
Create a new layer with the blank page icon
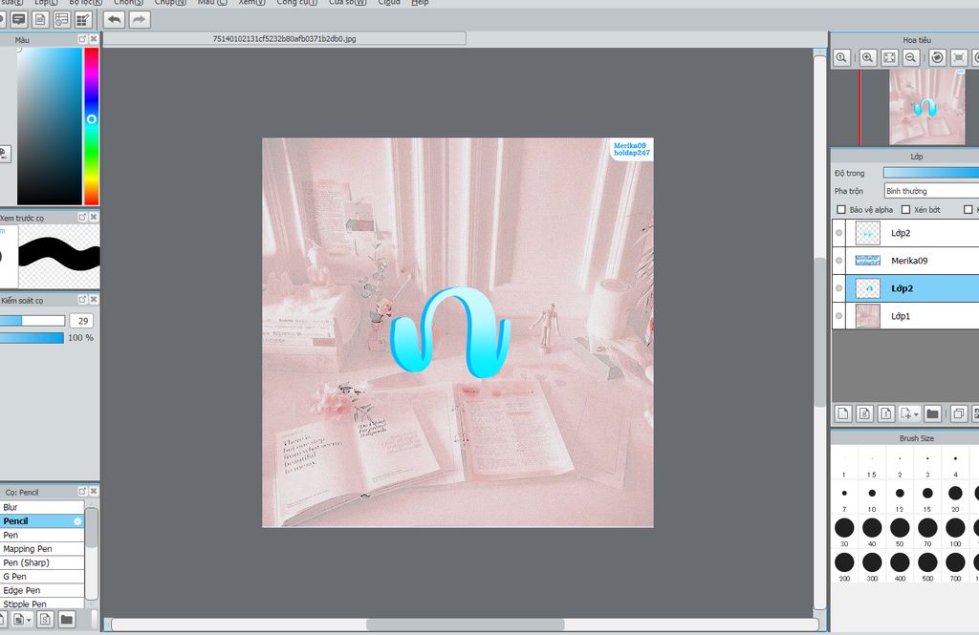click(x=843, y=413)
